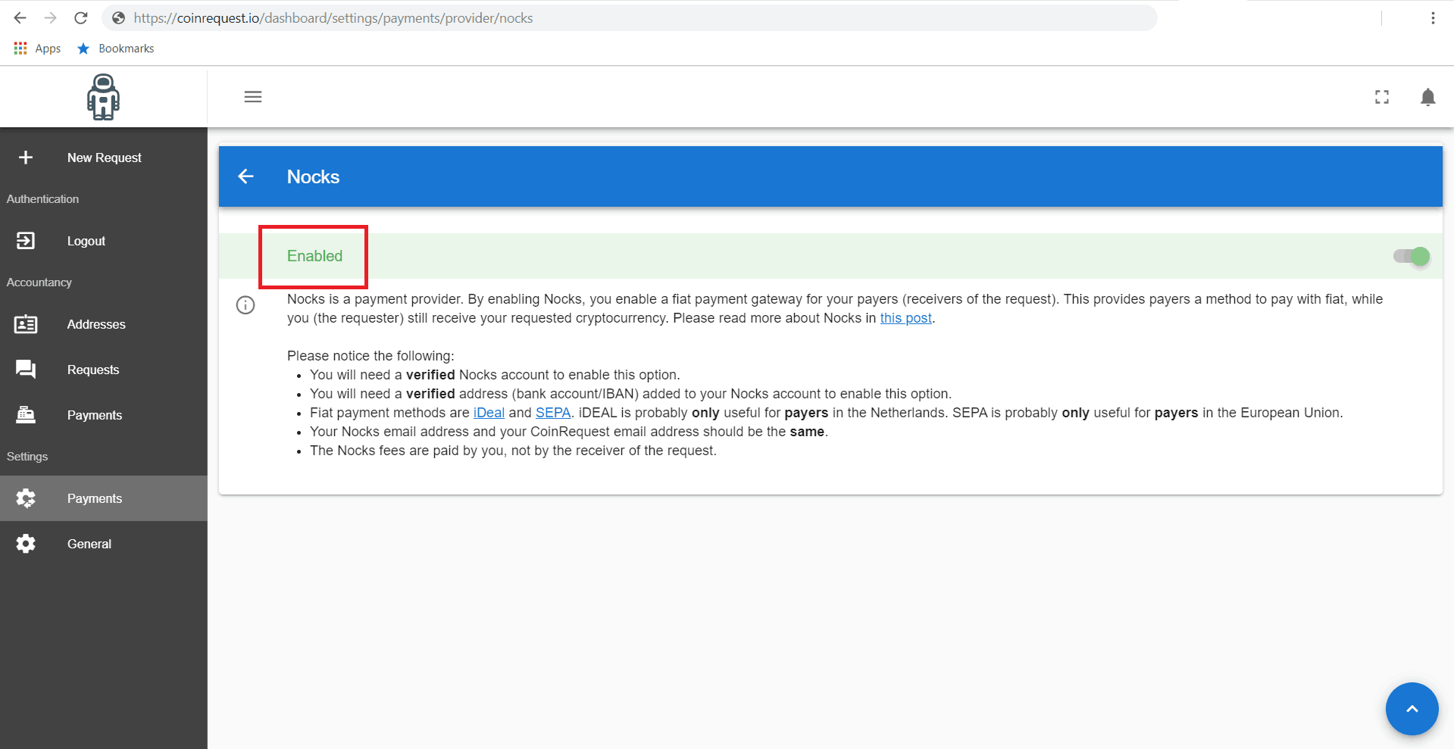1454x749 pixels.
Task: Click the Logout icon in sidebar
Action: click(x=26, y=241)
